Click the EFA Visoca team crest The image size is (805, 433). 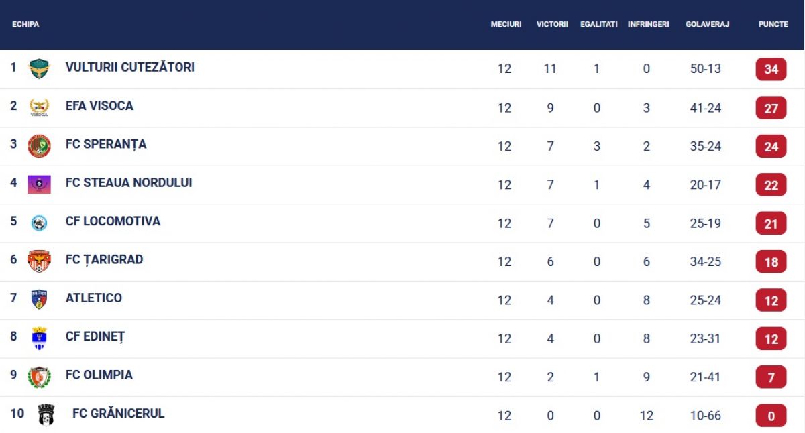[x=39, y=107]
